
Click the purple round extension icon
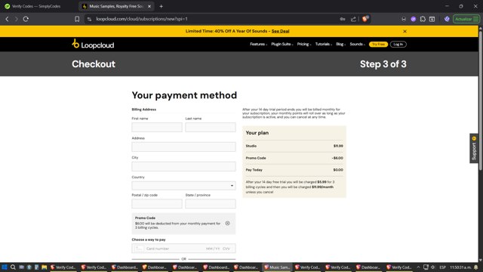click(x=414, y=19)
